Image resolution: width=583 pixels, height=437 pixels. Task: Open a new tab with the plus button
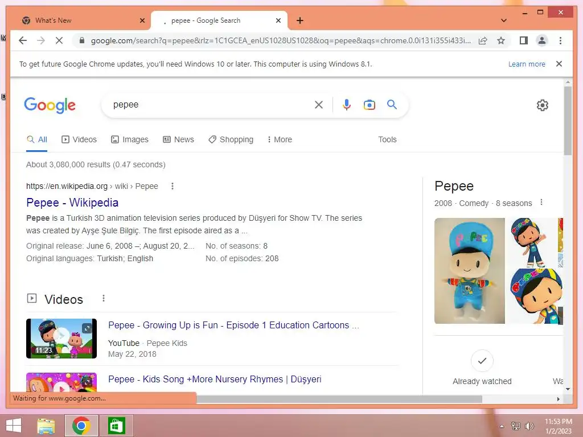300,20
